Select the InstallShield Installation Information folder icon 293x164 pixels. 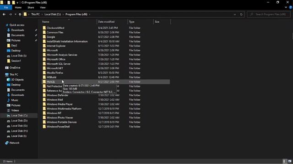(44, 41)
